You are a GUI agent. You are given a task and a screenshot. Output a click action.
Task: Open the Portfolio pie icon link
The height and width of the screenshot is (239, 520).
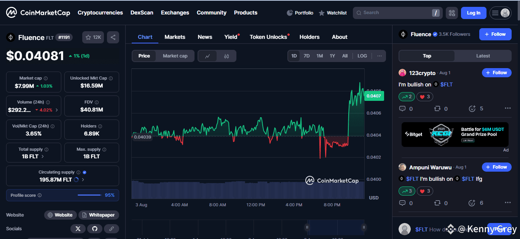[x=300, y=13]
